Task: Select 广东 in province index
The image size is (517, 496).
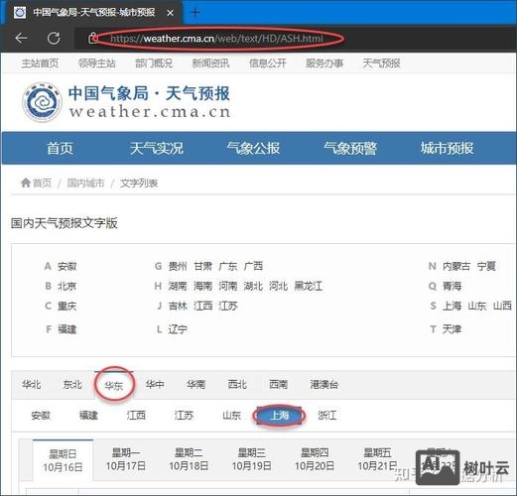Action: pos(228,266)
